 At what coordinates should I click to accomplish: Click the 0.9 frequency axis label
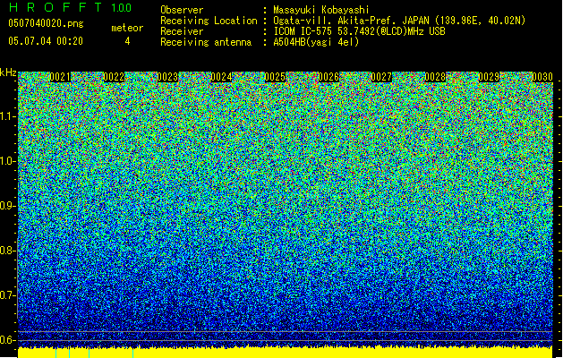pos(8,206)
